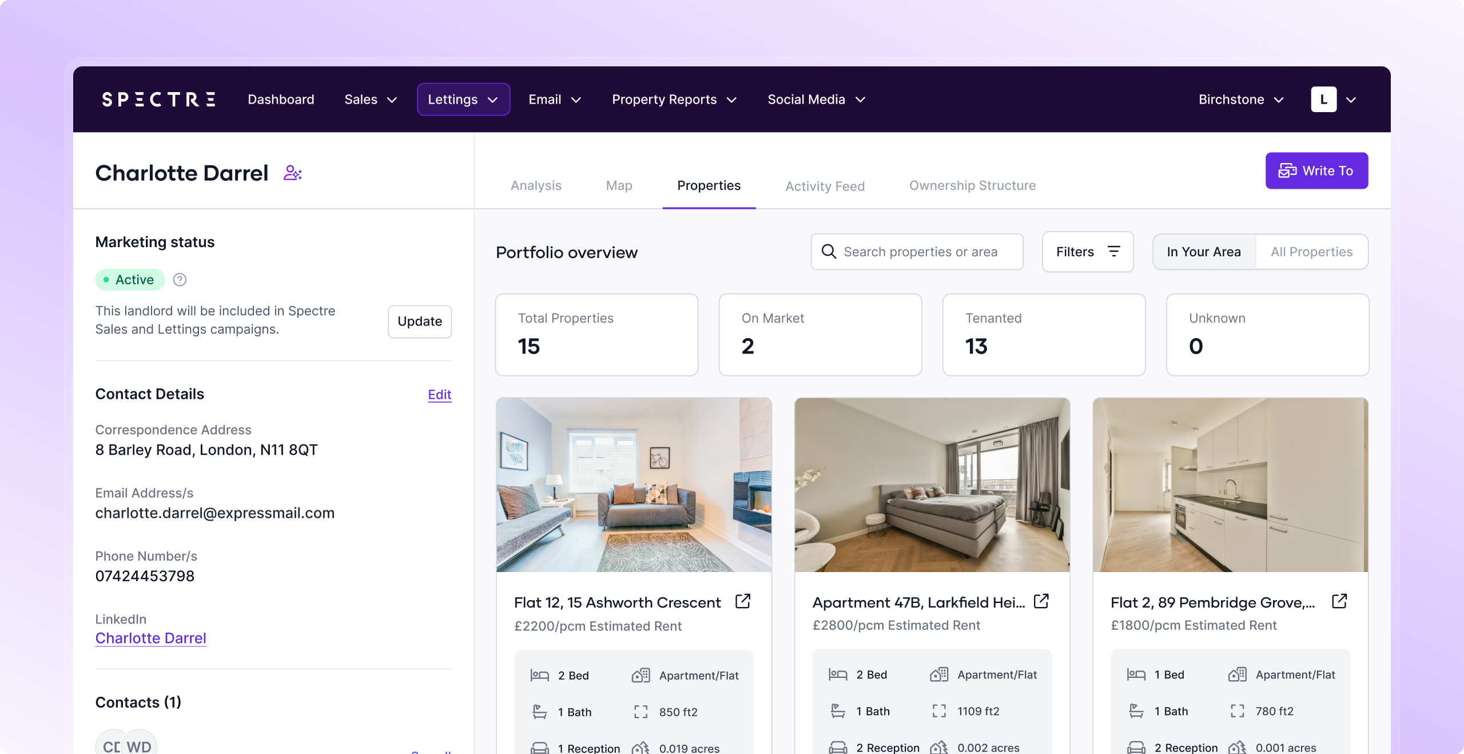Click the bed icon on Ashworth Crescent card
The height and width of the screenshot is (754, 1464).
click(539, 675)
